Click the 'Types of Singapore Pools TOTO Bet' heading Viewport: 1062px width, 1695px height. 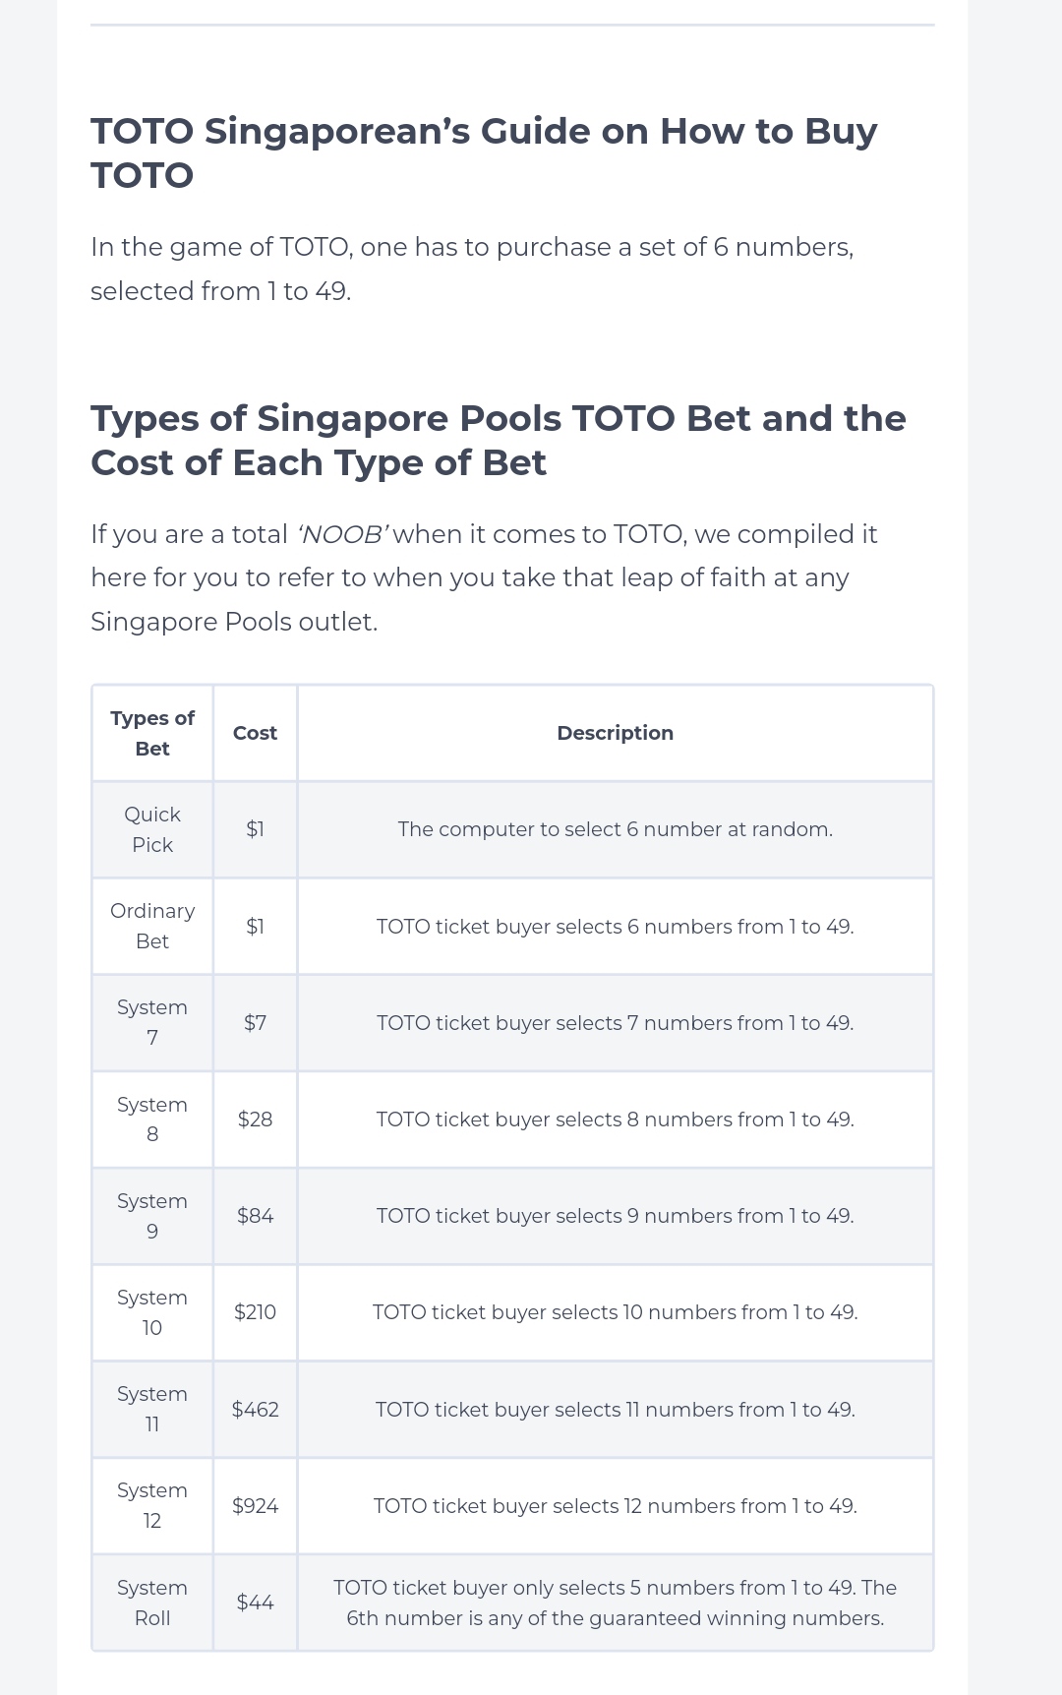(x=498, y=440)
